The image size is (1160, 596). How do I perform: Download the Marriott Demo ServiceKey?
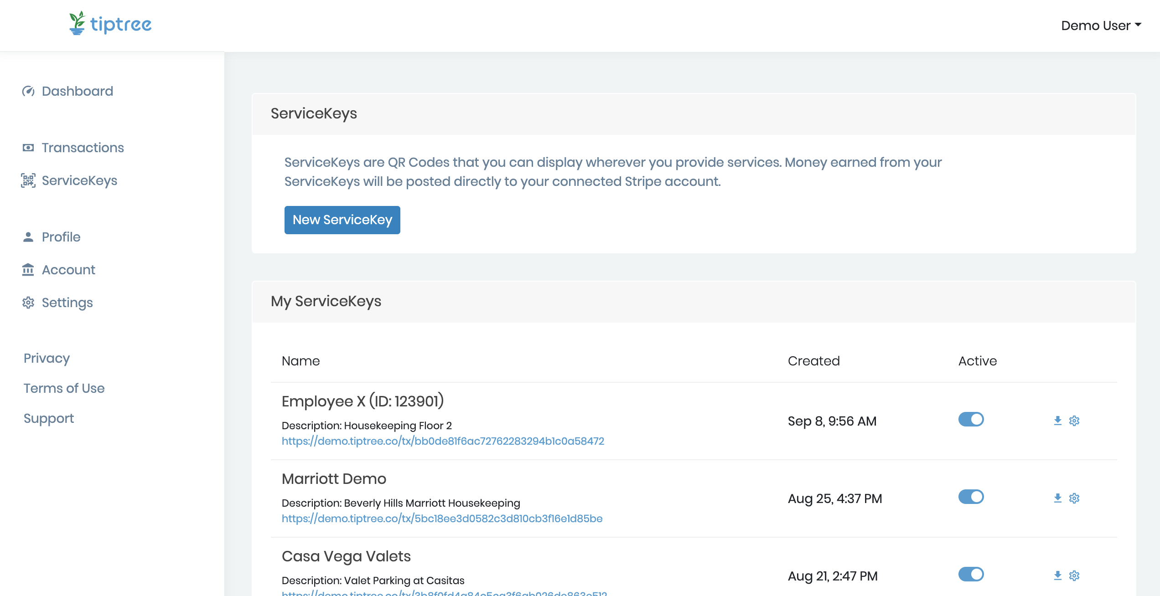point(1058,498)
